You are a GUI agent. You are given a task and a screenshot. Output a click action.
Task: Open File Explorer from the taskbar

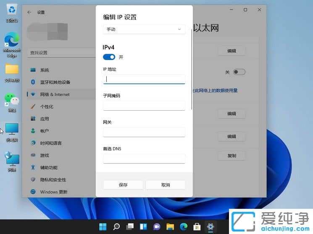pyautogui.click(x=170, y=226)
